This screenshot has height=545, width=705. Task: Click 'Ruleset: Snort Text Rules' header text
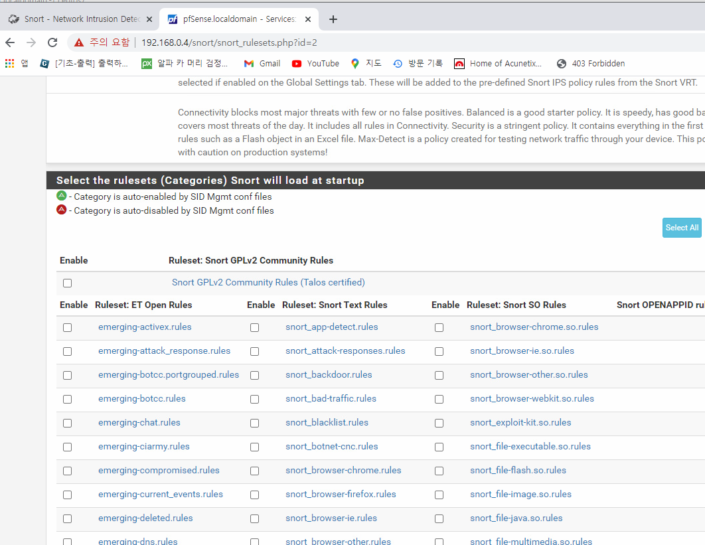(335, 305)
